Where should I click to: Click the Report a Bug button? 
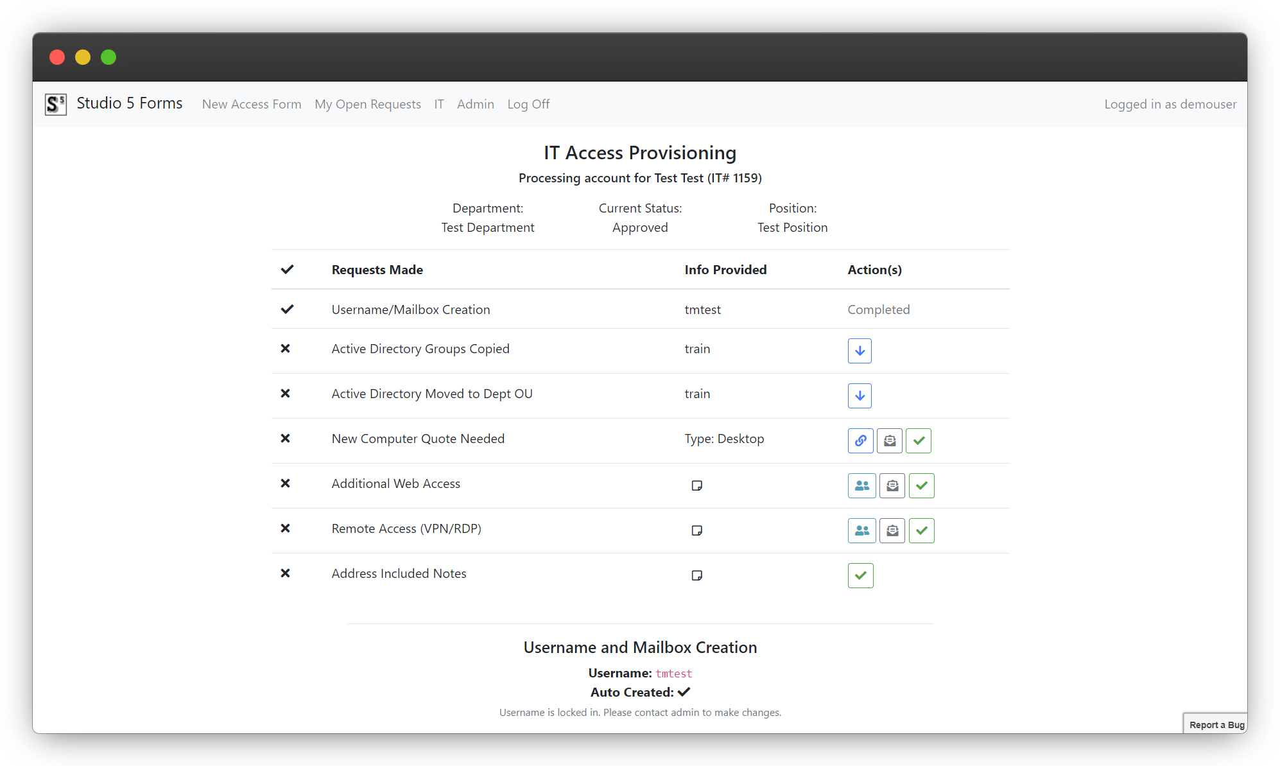[x=1216, y=724]
